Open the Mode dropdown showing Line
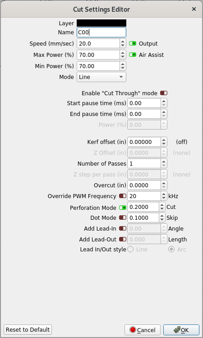The image size is (203, 338). point(101,77)
